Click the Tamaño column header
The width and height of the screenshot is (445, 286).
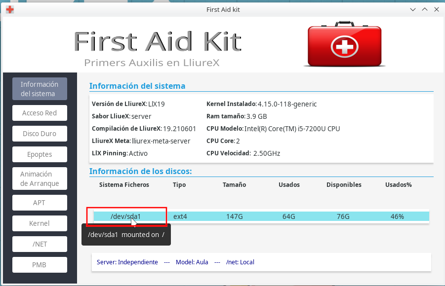pyautogui.click(x=234, y=185)
